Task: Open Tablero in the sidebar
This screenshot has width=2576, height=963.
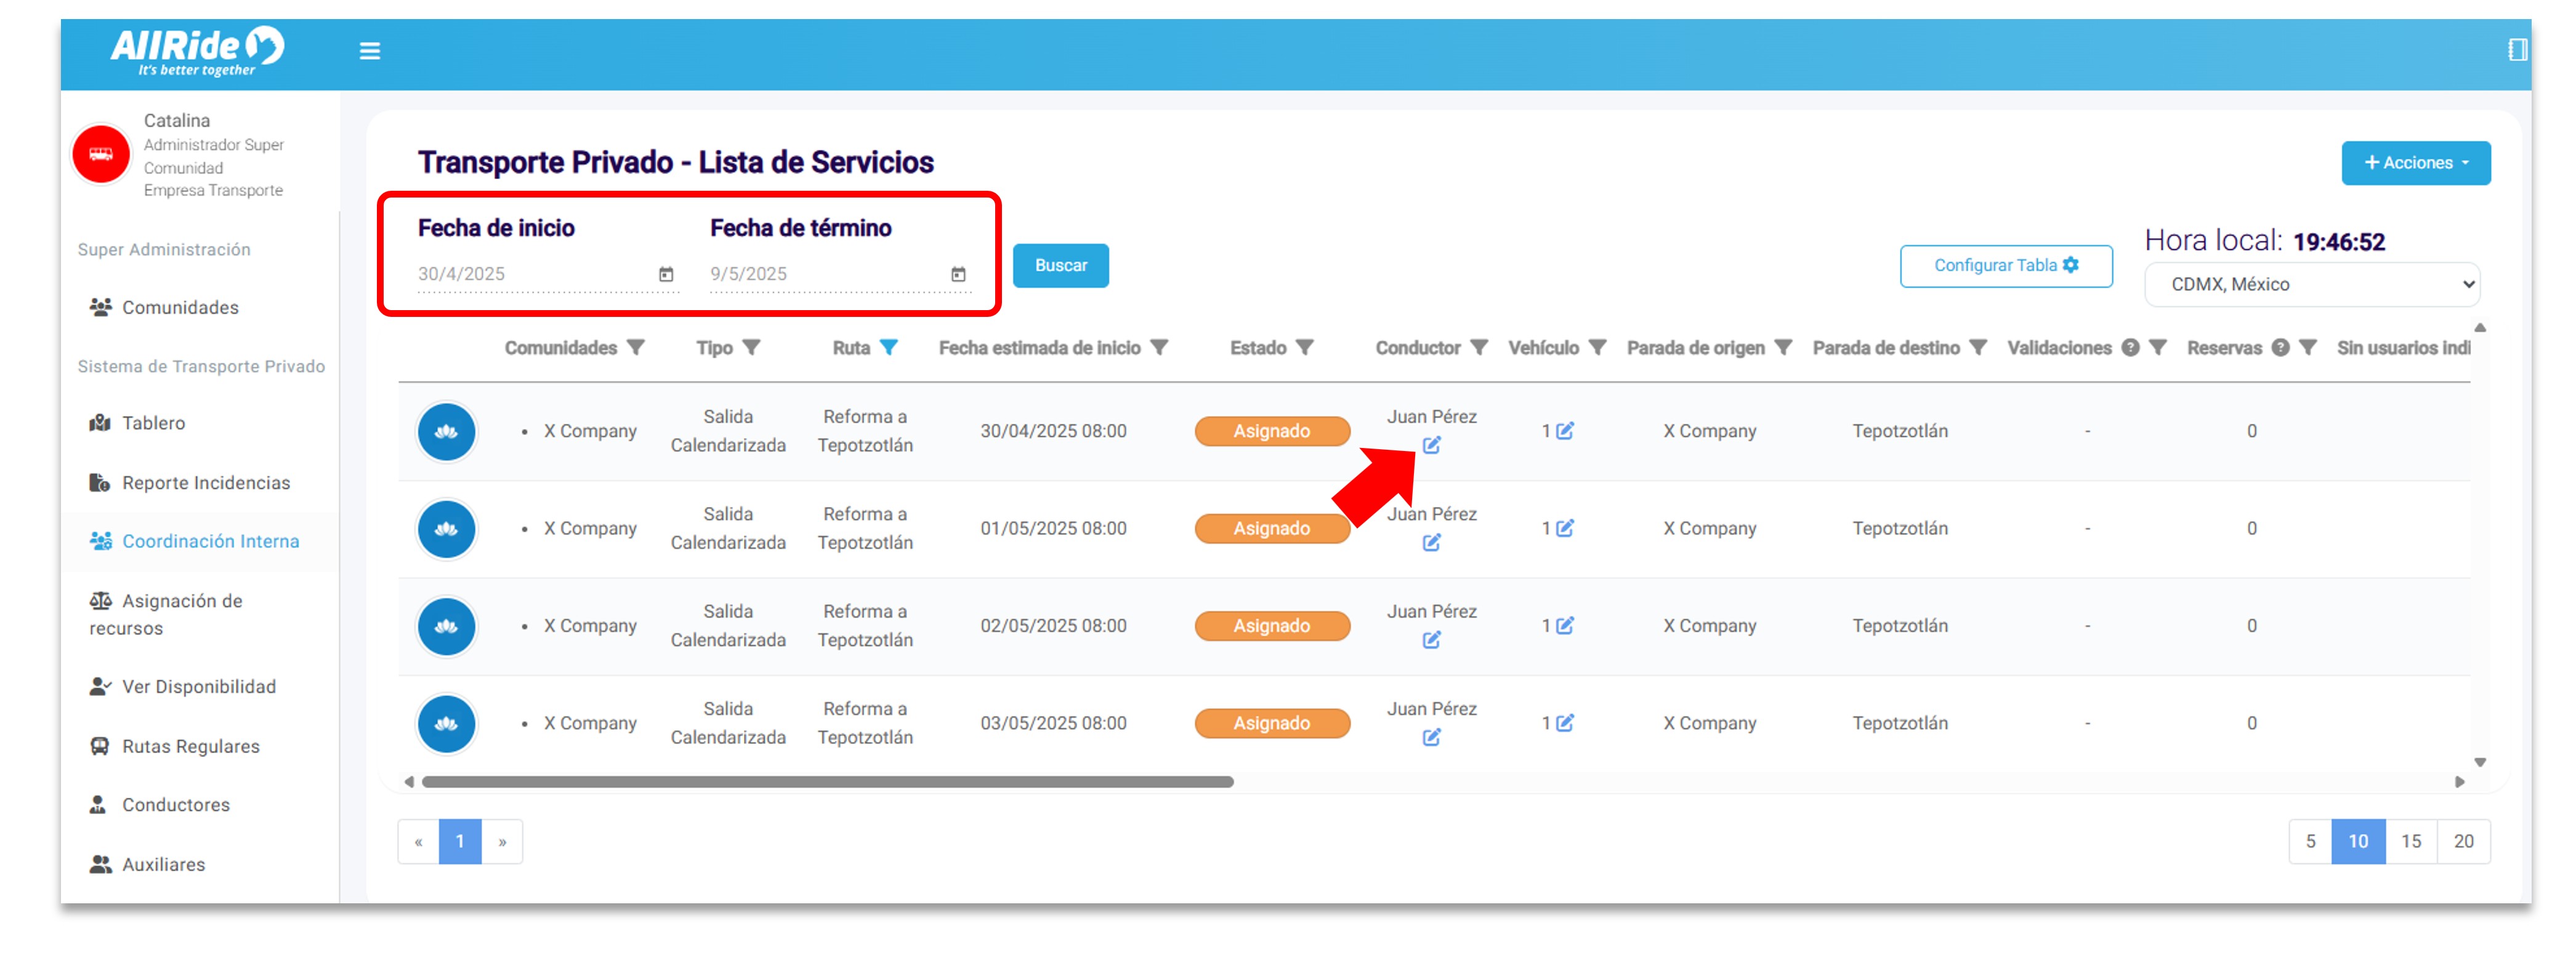Action: click(153, 423)
